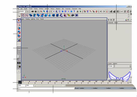Click the Show Manipulator tool icon
Image resolution: width=137 pixels, height=97 pixels.
click(x=19, y=40)
